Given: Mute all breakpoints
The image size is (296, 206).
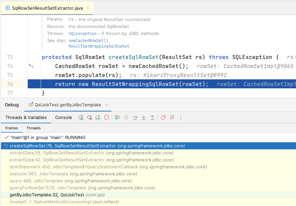Looking at the screenshot, I should tap(172, 117).
